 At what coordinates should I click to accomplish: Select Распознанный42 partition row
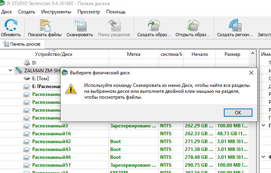(124, 142)
